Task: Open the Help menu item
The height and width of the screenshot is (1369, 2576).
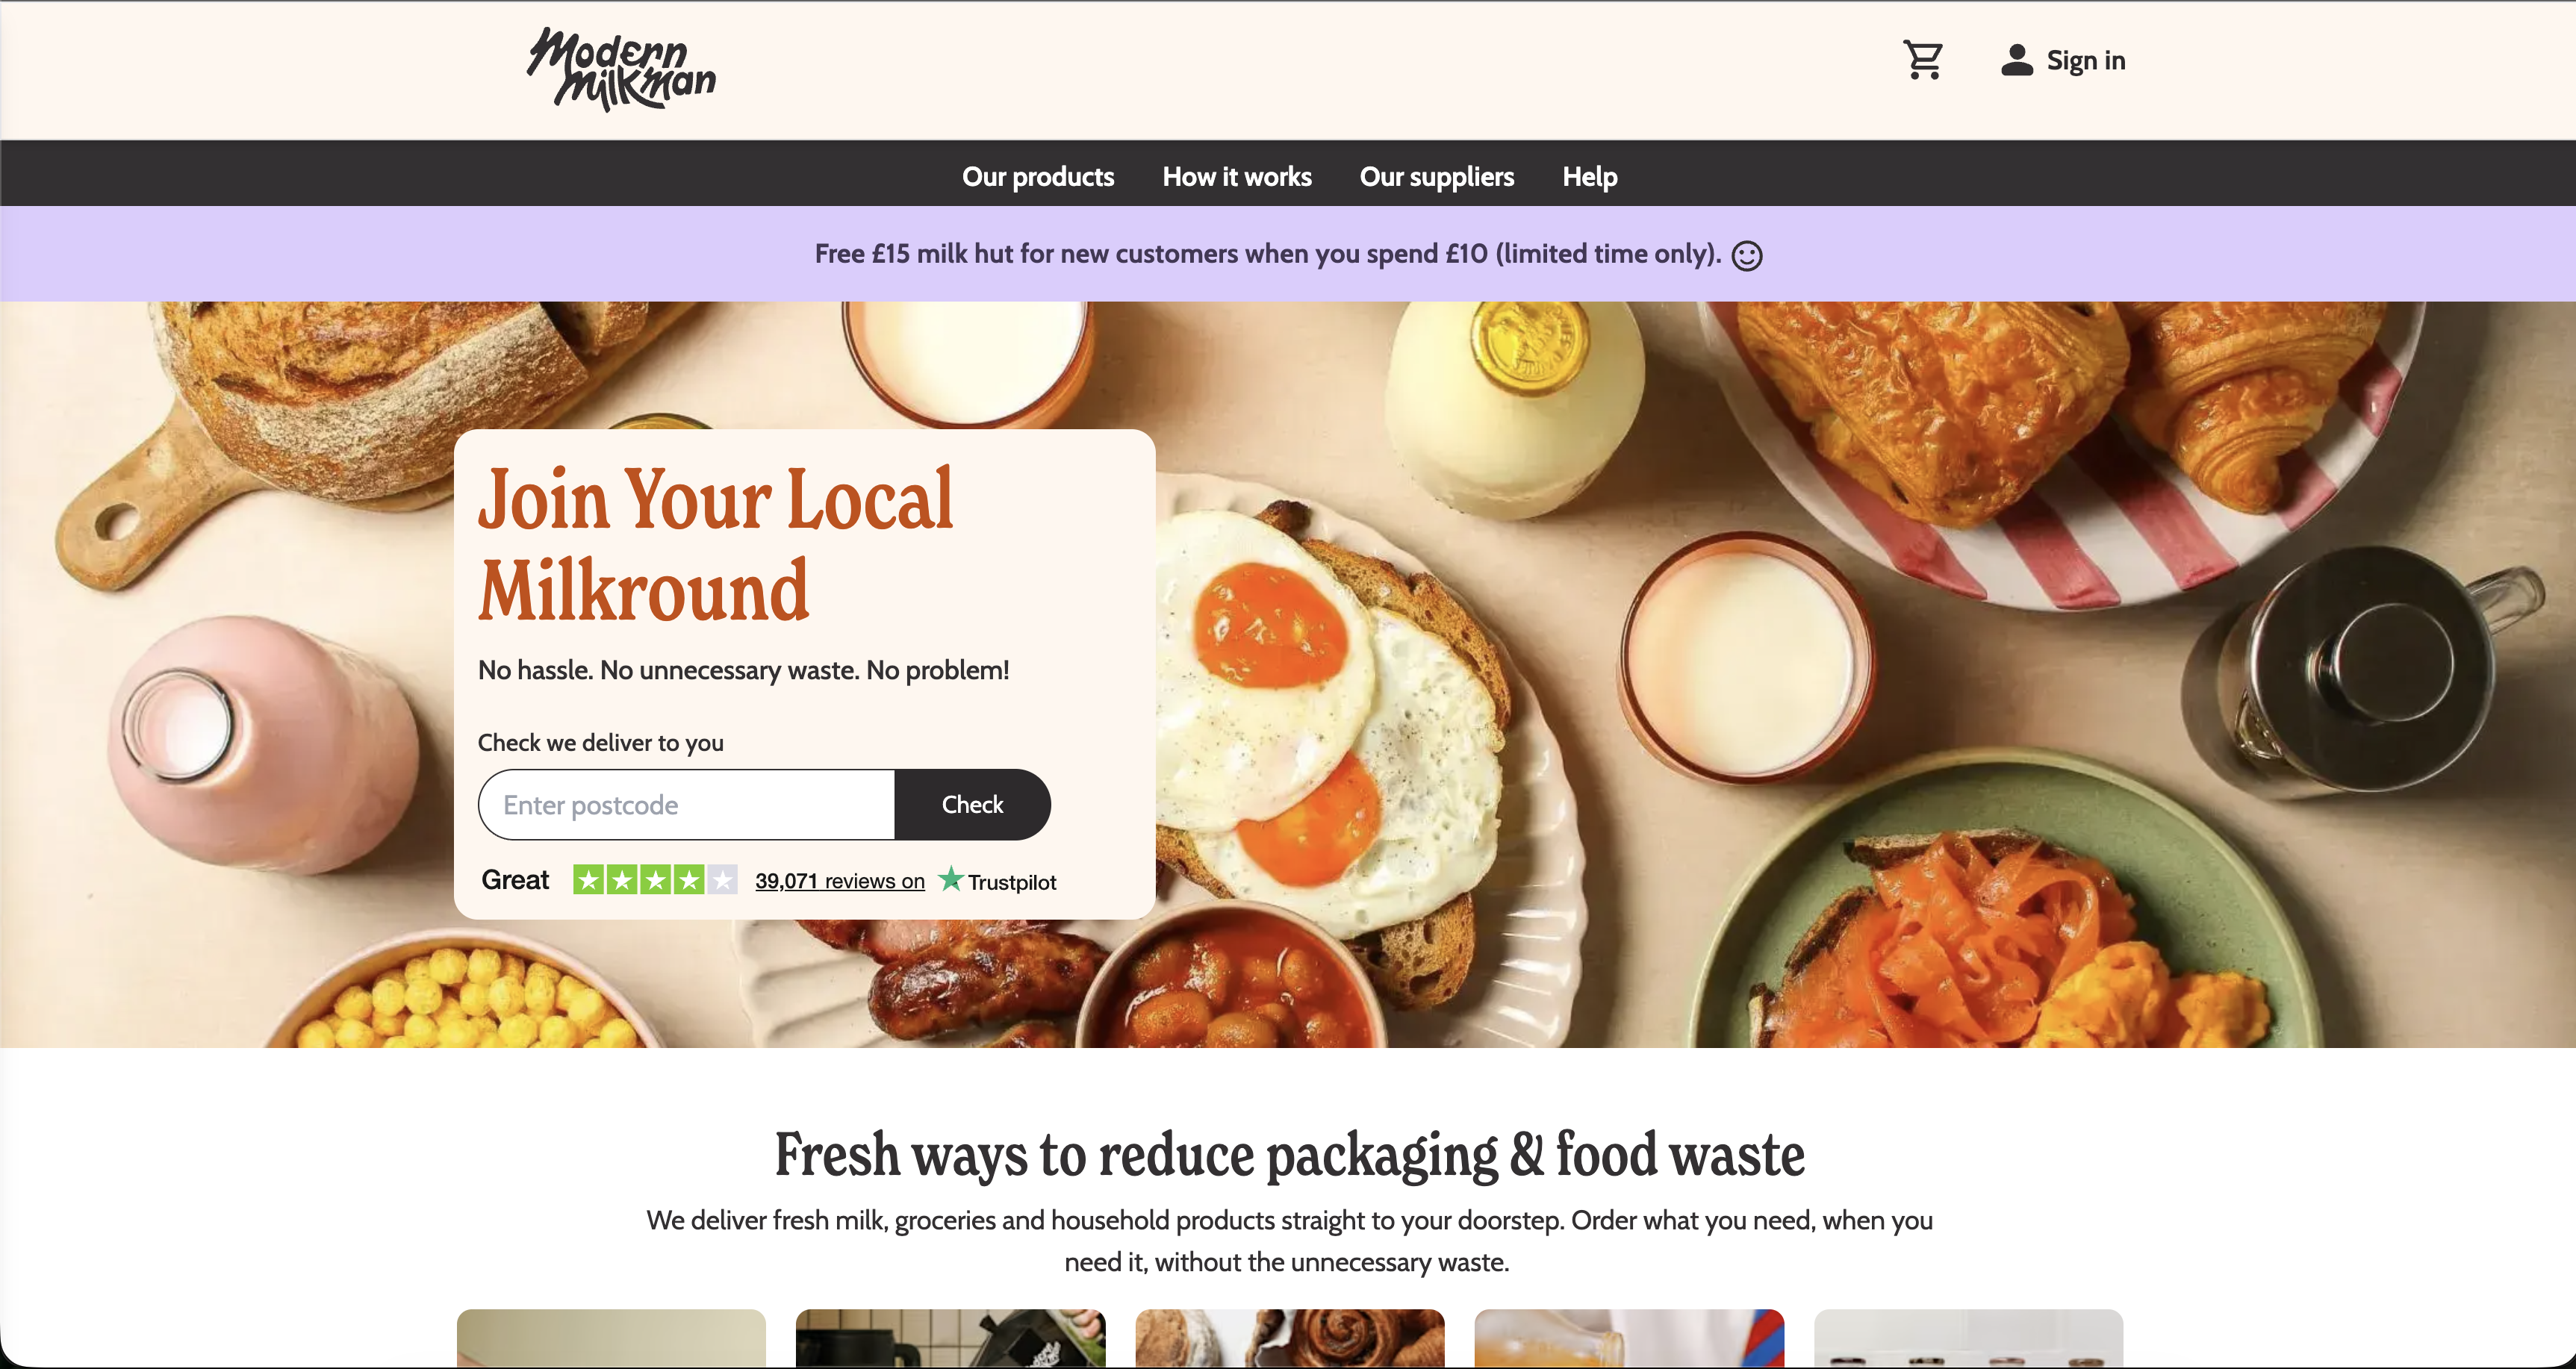Action: click(x=1590, y=176)
